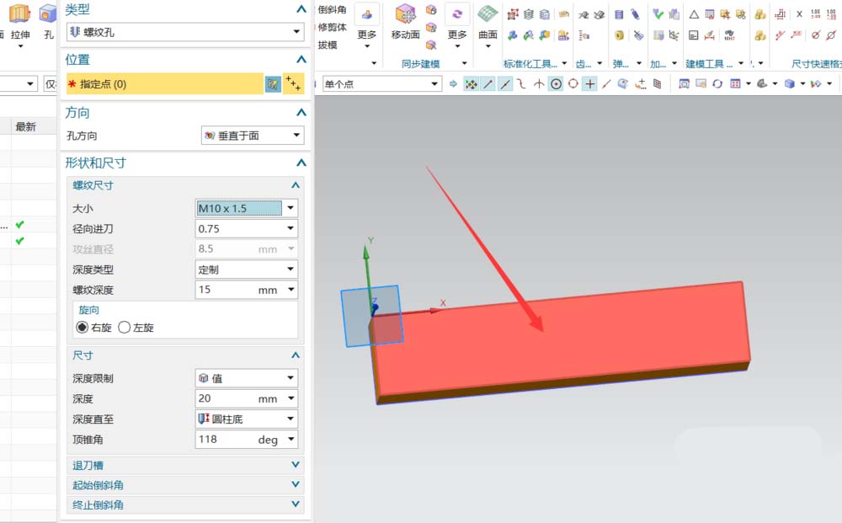The image size is (842, 523).
Task: Open the 深度直至 圆柱底 dropdown
Action: tap(247, 419)
